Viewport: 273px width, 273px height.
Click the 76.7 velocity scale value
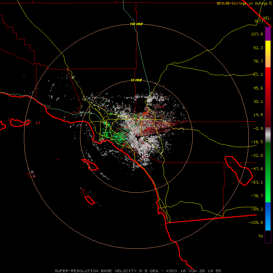[x=258, y=61]
